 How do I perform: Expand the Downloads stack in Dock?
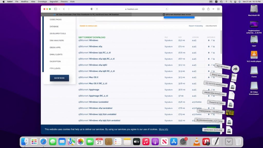[x=229, y=142]
